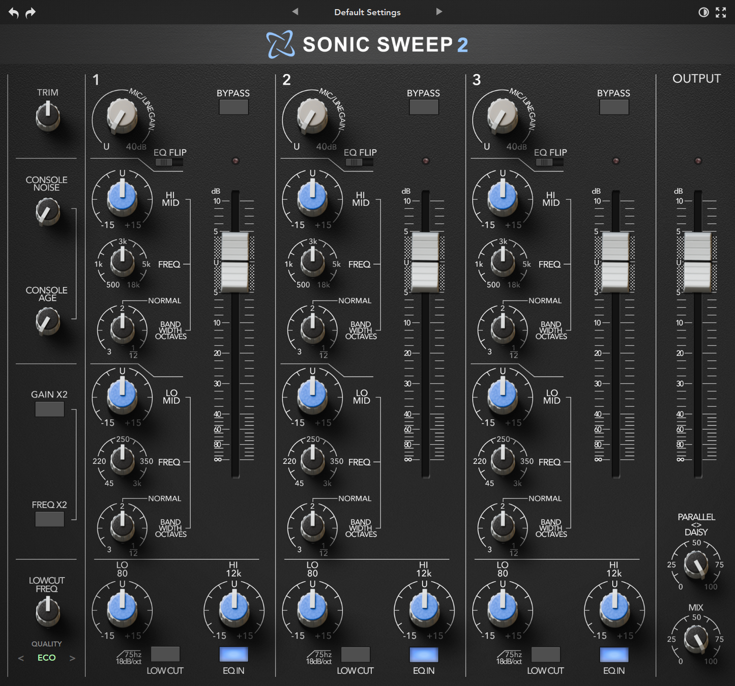
Task: Click the quality forward arrow next to ECO
Action: click(72, 658)
